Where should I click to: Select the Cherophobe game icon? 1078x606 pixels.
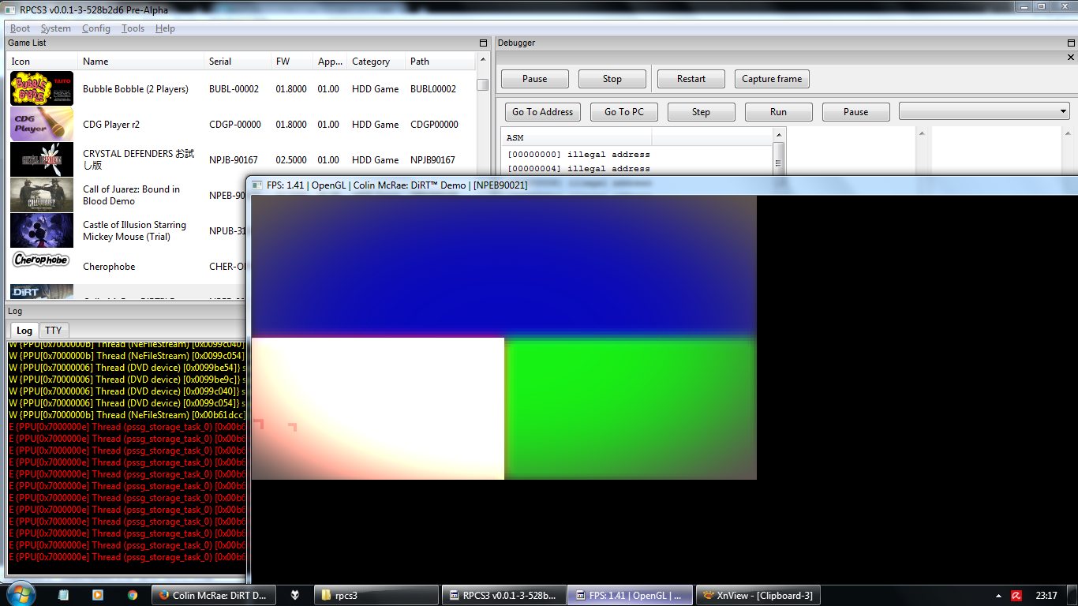[42, 260]
